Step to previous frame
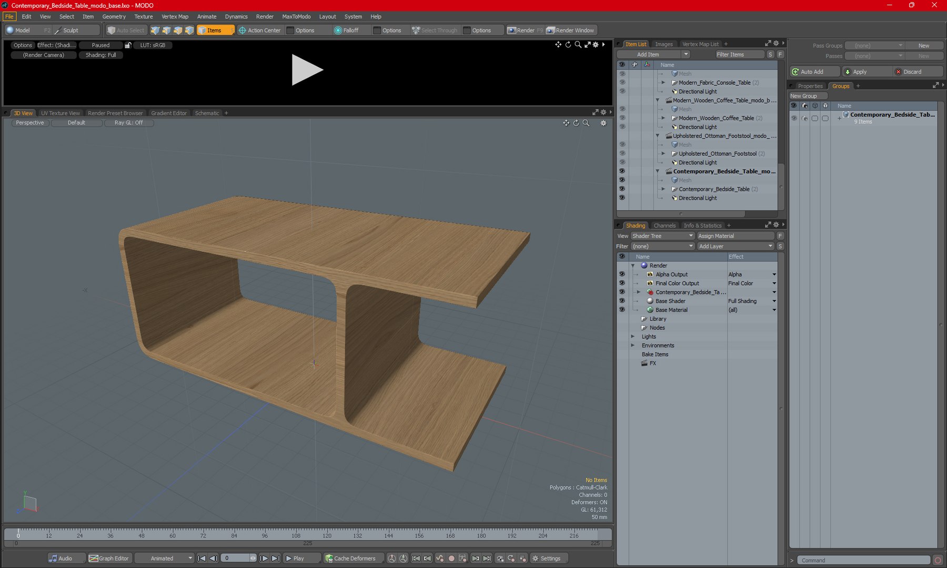The width and height of the screenshot is (947, 568). 213,558
